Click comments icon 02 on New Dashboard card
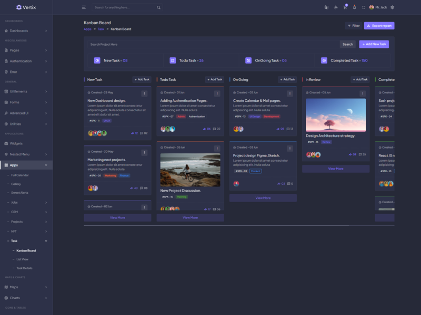The image size is (421, 315). click(x=144, y=133)
